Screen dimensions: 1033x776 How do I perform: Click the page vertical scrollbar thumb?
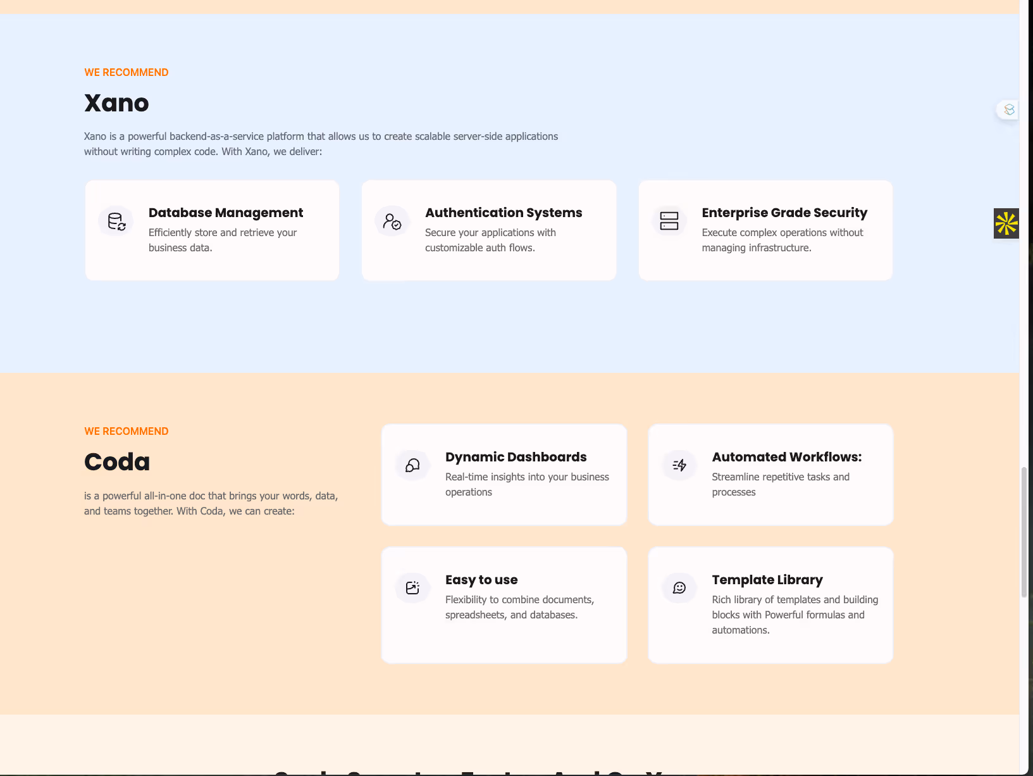tap(1024, 532)
